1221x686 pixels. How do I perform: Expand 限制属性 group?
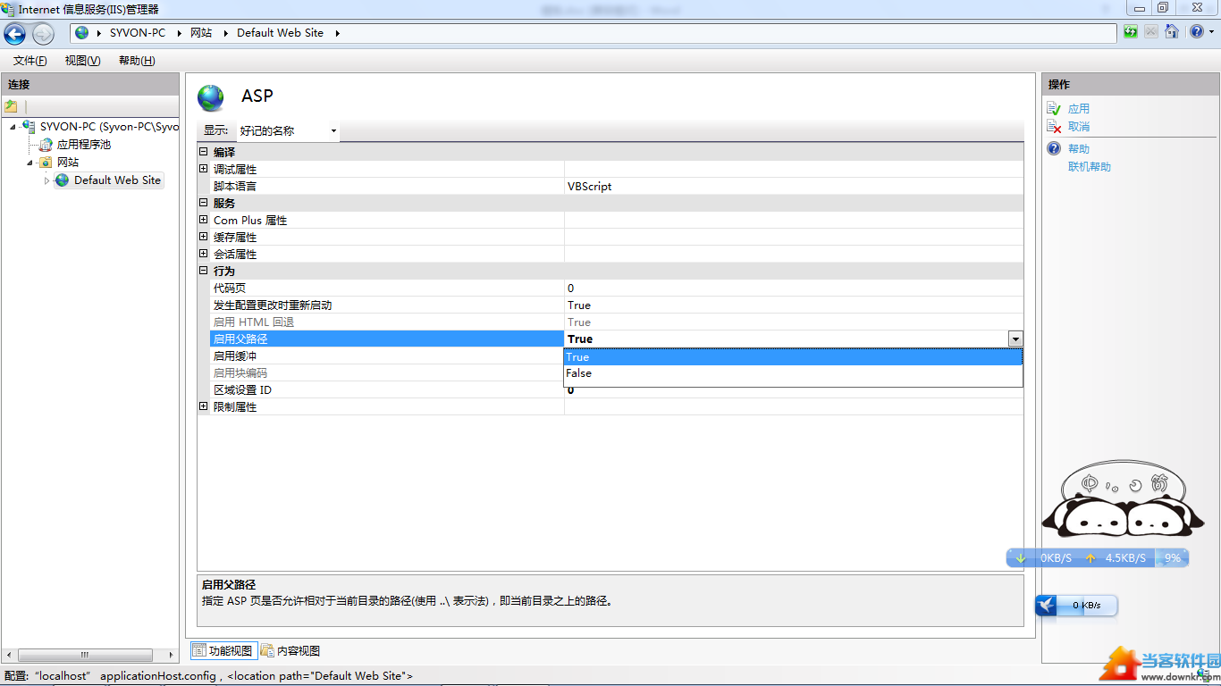click(x=203, y=406)
